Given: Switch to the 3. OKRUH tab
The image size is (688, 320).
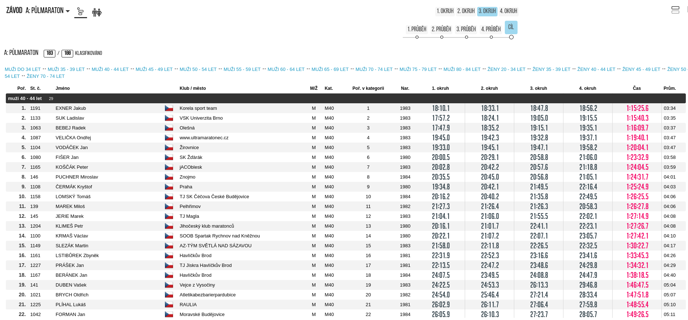Looking at the screenshot, I should (x=487, y=11).
